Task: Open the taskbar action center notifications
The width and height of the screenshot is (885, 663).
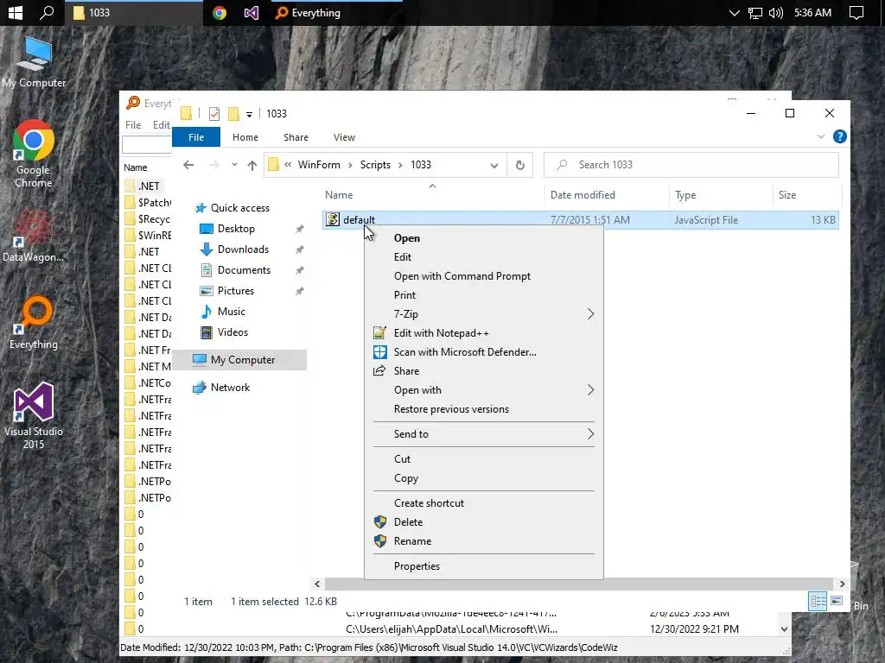Action: point(856,12)
